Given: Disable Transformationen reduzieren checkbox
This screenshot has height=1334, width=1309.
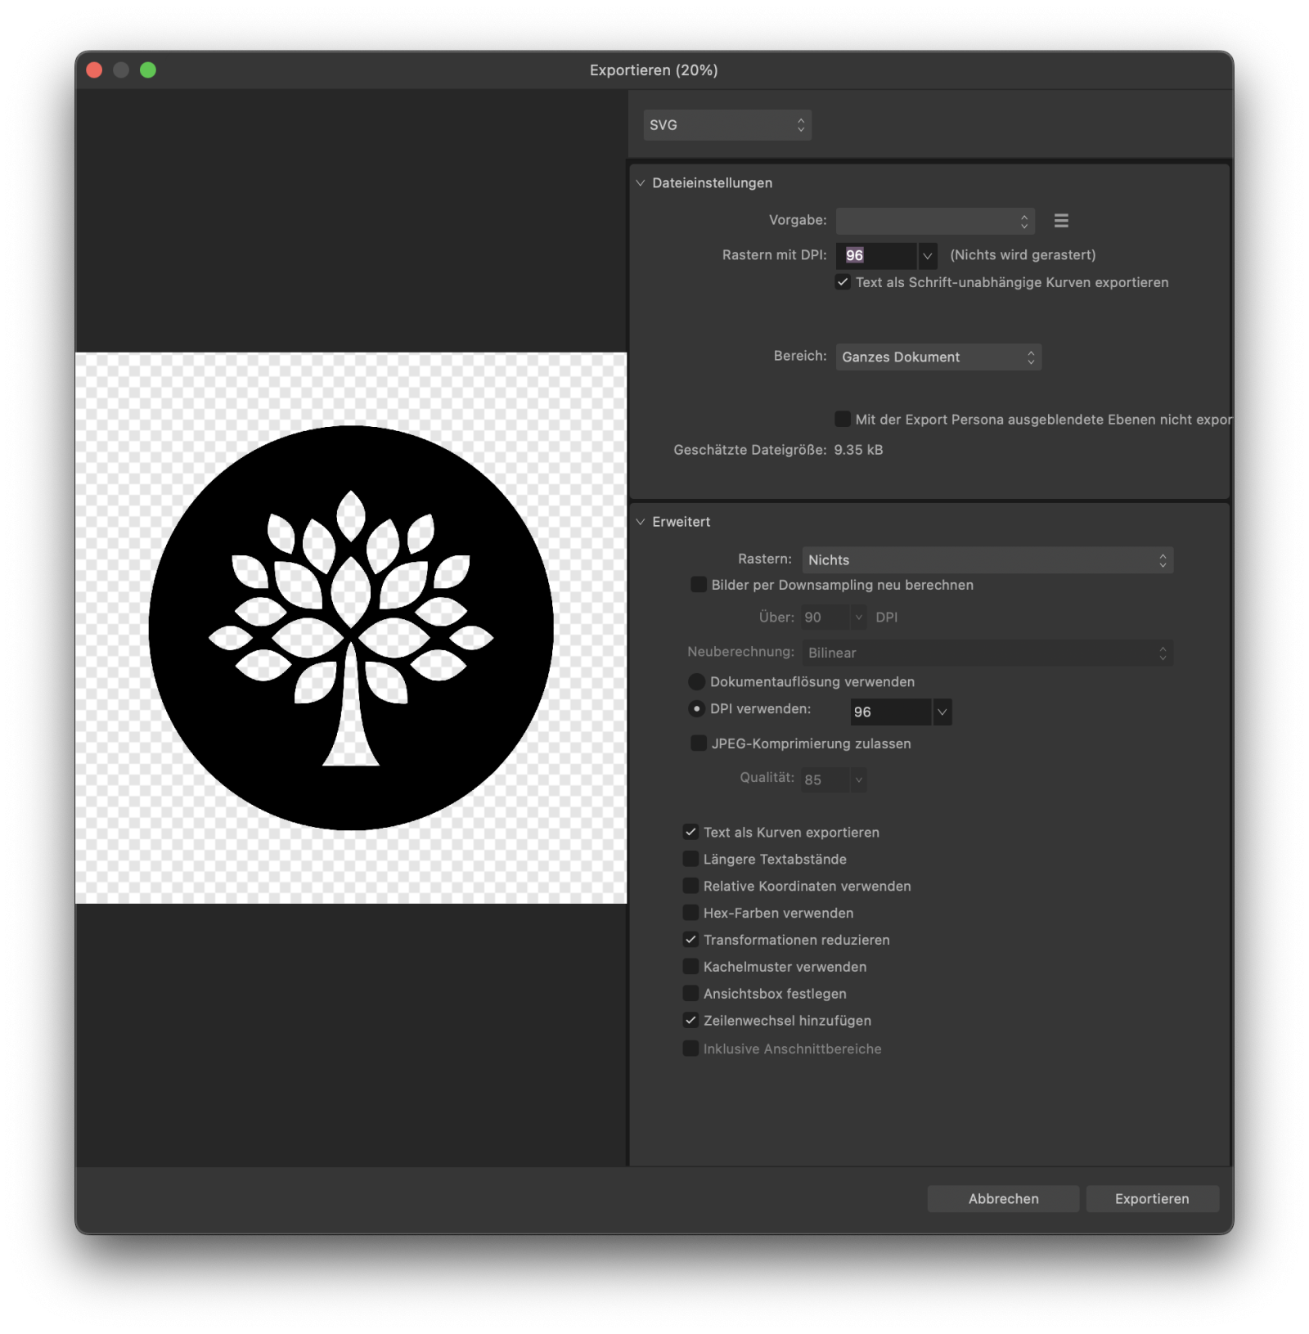Looking at the screenshot, I should pos(690,940).
